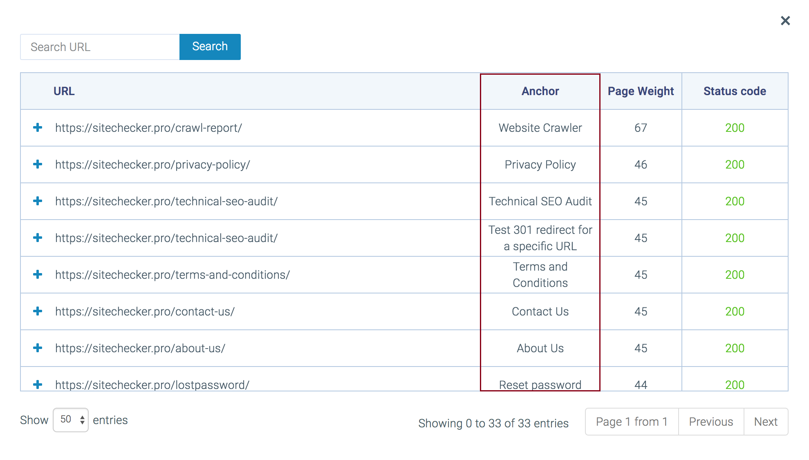The height and width of the screenshot is (460, 809).
Task: Click the Technical SEO Audit anchor cell
Action: 540,201
